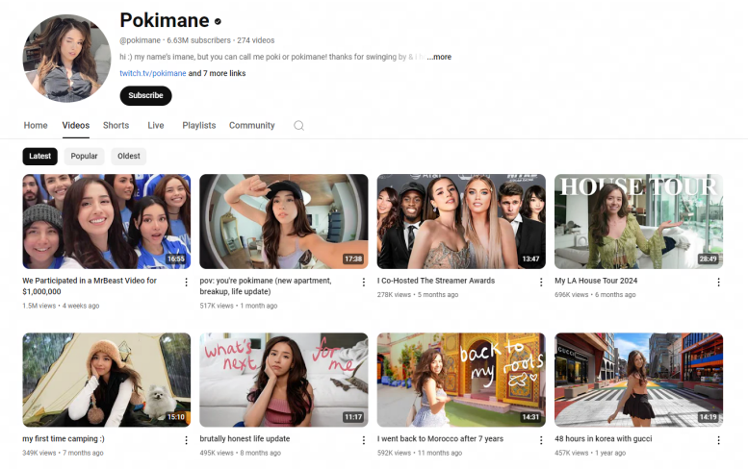Open title 'I went back to Morocco after 7 years'
Screen dimensions: 748x469
click(x=440, y=439)
